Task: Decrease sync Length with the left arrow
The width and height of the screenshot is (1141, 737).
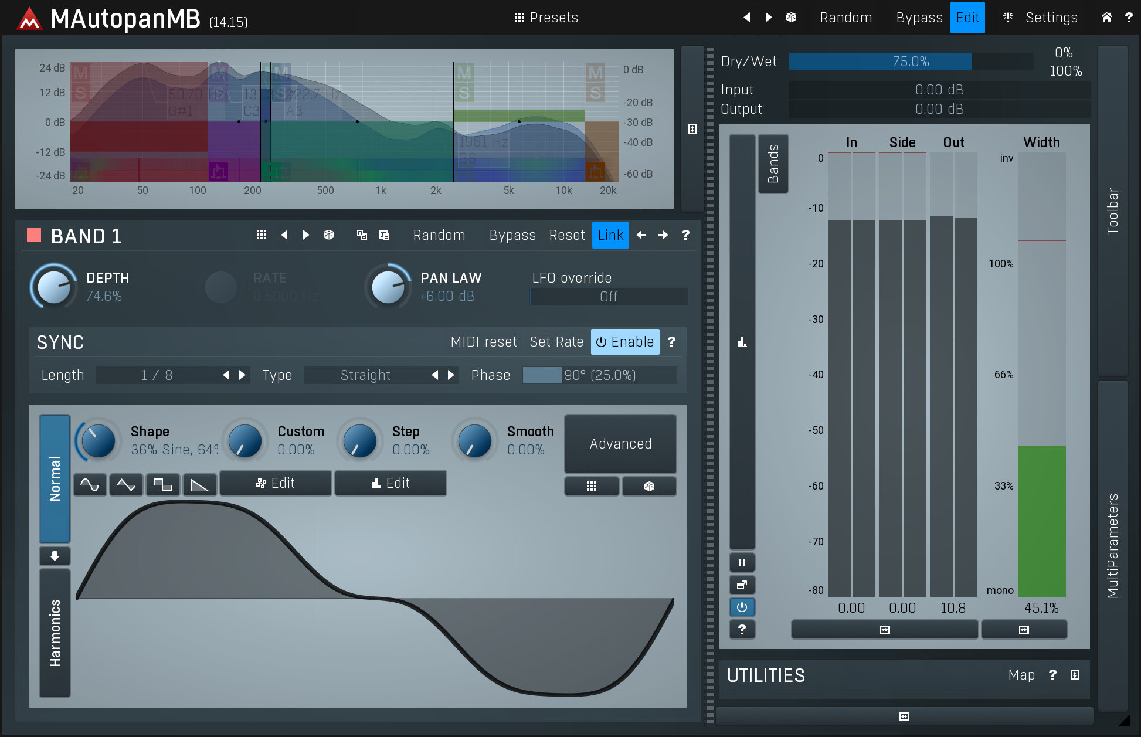Action: coord(226,375)
